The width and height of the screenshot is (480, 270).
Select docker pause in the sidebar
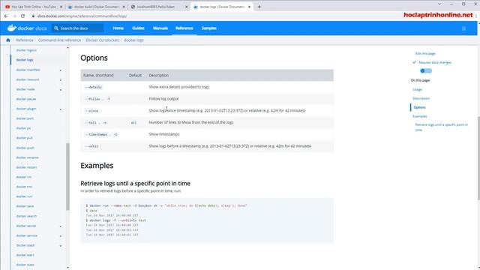coord(26,99)
